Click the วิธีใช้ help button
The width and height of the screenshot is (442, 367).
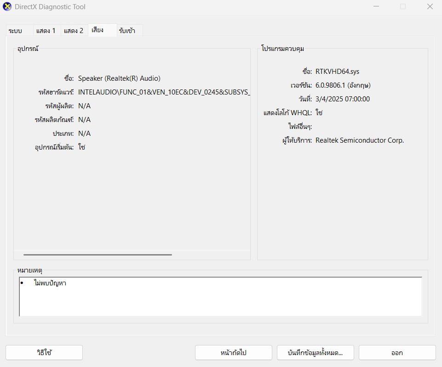44,352
